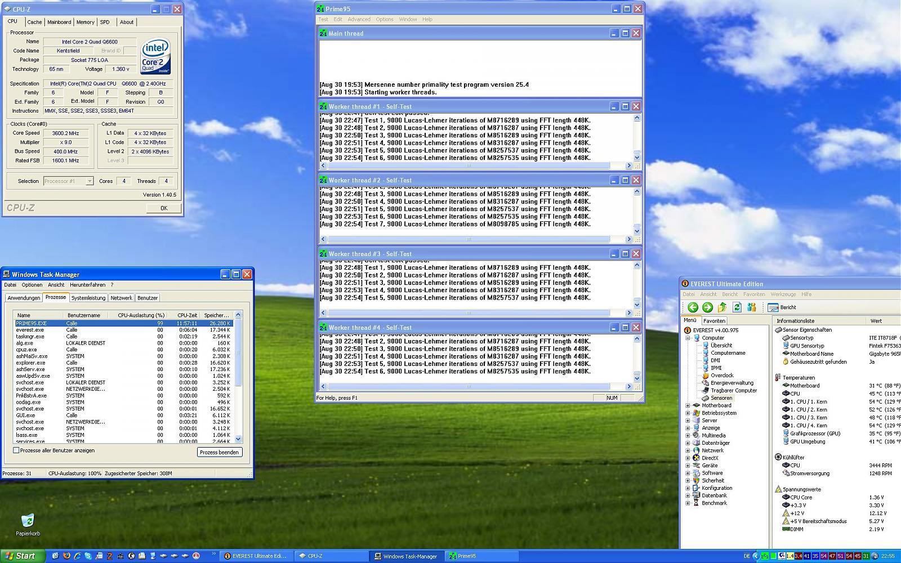The width and height of the screenshot is (901, 563).
Task: Click the avast tray icon near clock
Action: pos(875,556)
